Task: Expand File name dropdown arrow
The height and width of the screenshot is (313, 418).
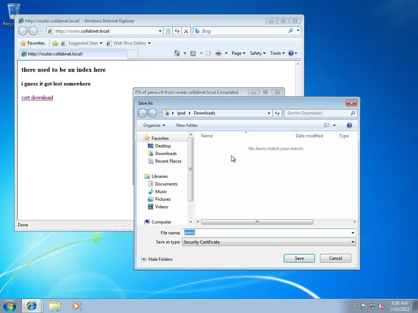Action: [x=353, y=233]
